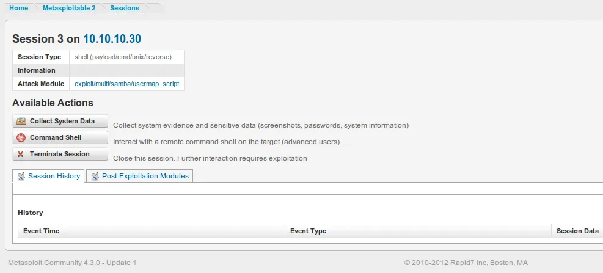This screenshot has width=603, height=273.
Task: Navigate to the Sessions breadcrumb
Action: point(125,8)
